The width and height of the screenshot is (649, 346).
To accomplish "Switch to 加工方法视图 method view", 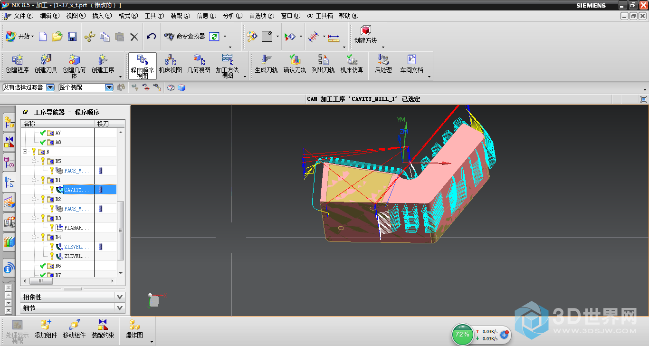I will click(228, 66).
